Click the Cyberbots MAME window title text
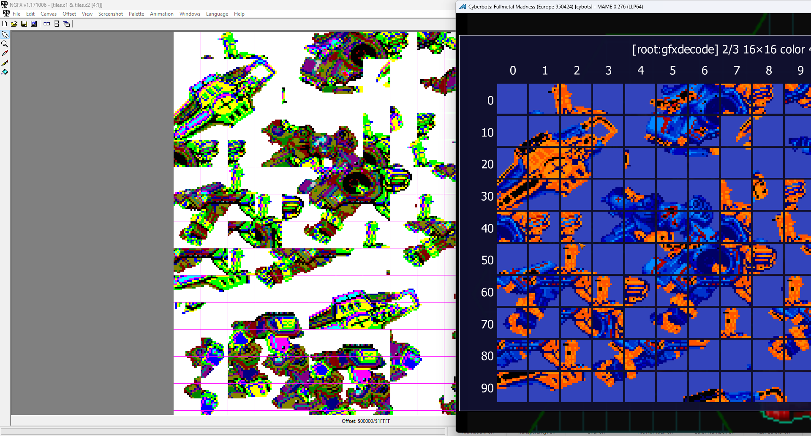Screen dimensions: 811x436 pos(555,7)
